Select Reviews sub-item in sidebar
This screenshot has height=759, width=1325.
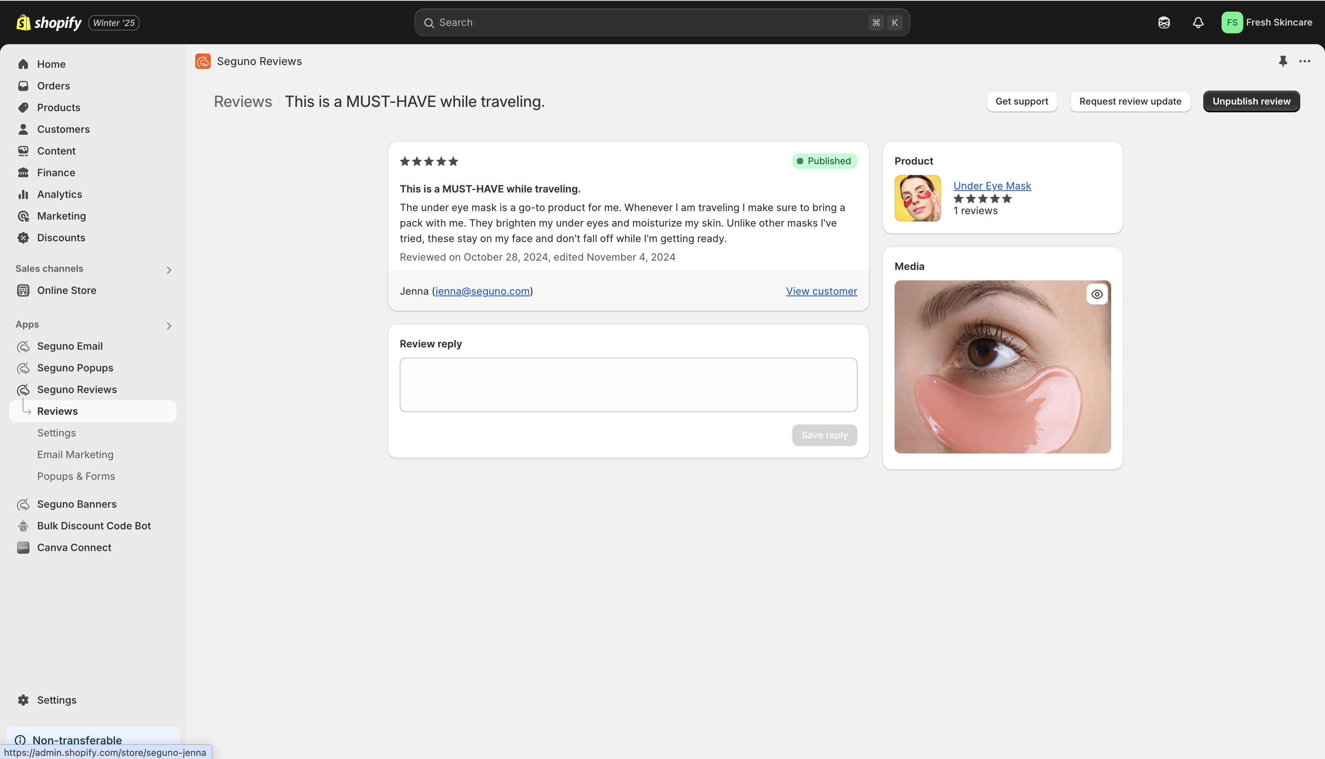[x=93, y=411]
